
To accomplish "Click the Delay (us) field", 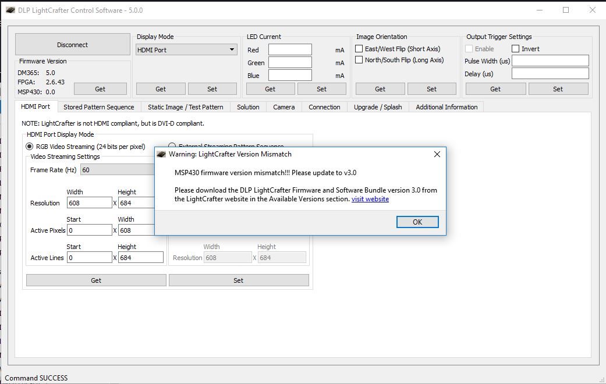I will (x=550, y=73).
